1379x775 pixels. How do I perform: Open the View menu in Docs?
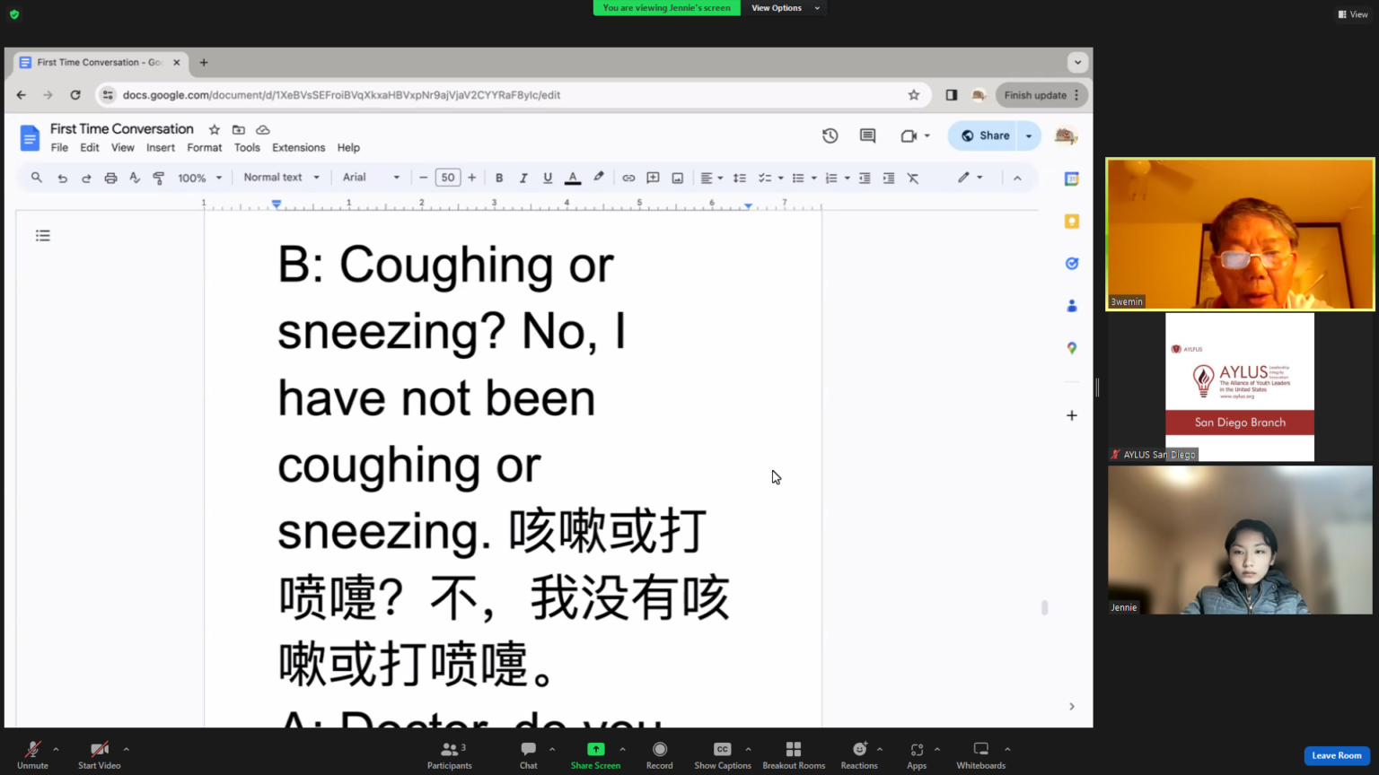(123, 148)
